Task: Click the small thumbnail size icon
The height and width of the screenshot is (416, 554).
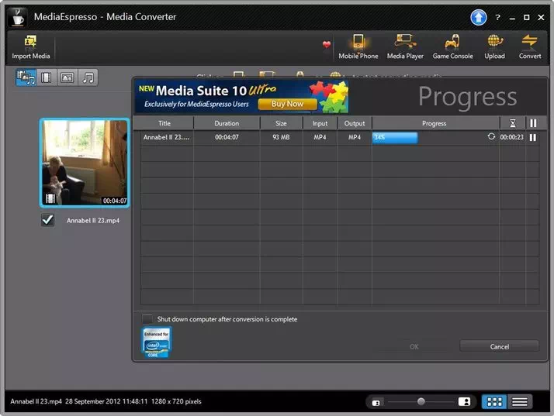Action: point(376,402)
